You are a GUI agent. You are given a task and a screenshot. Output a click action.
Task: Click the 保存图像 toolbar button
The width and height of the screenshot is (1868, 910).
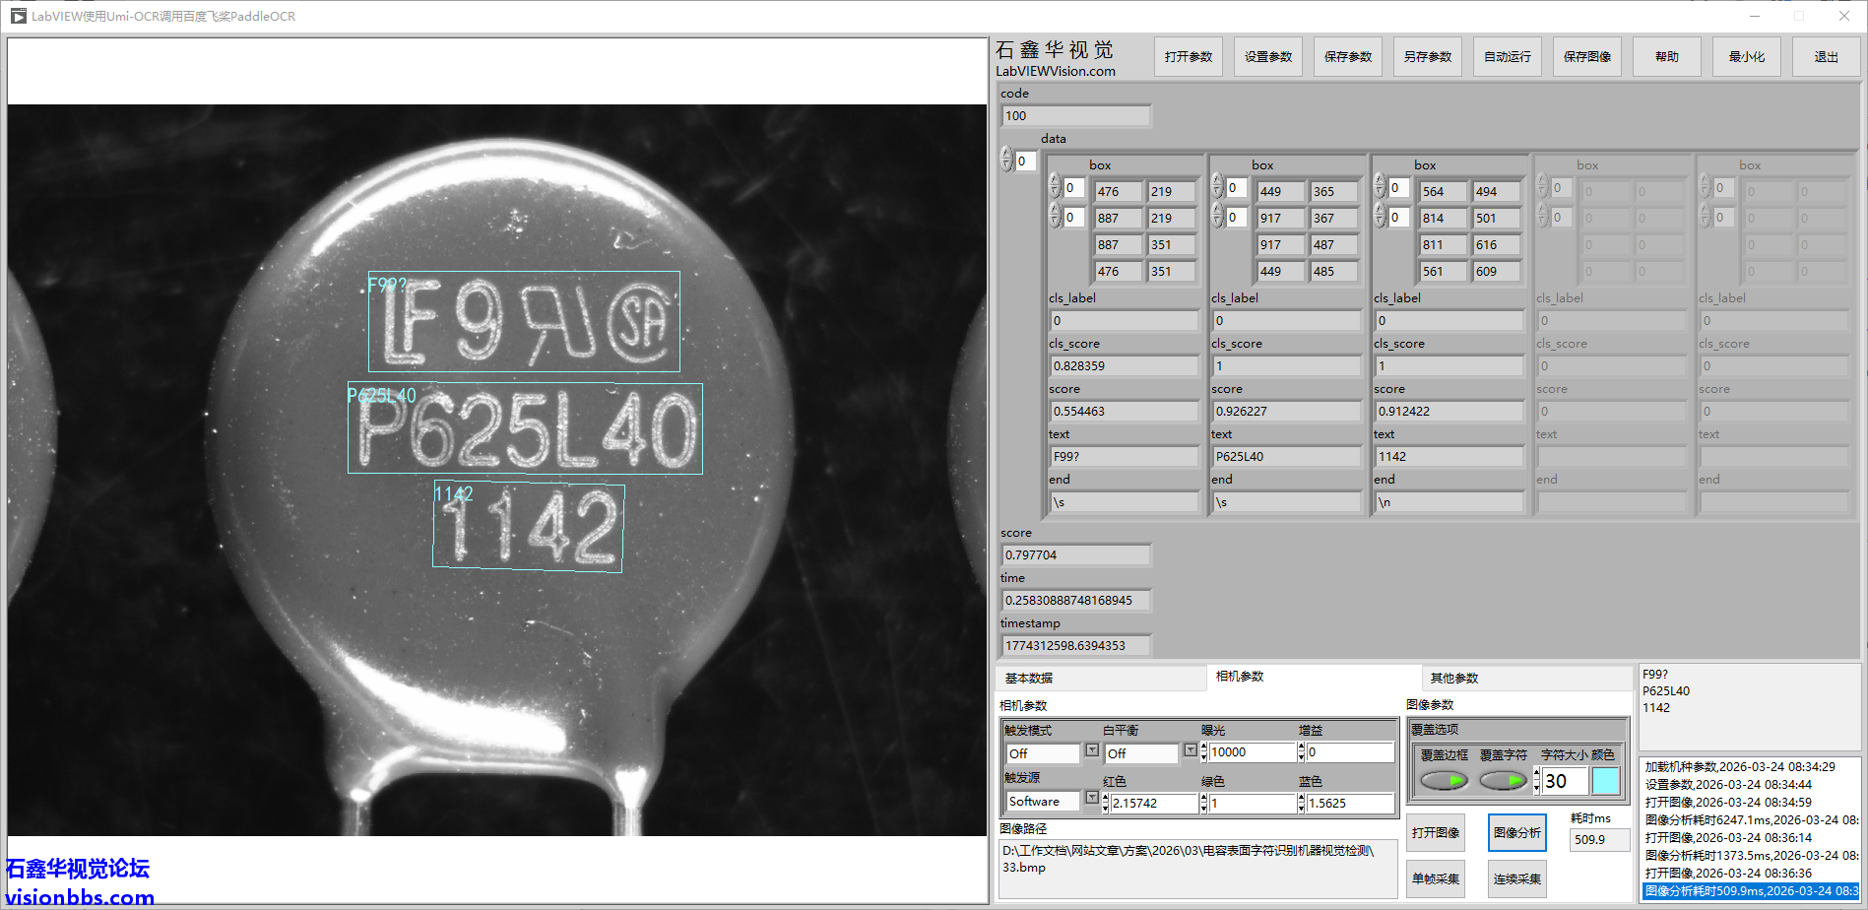[x=1586, y=57]
